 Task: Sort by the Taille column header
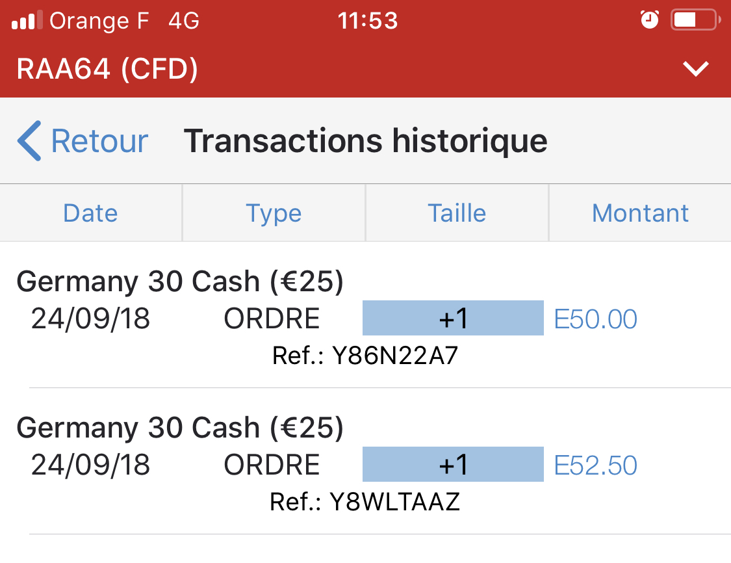(457, 213)
